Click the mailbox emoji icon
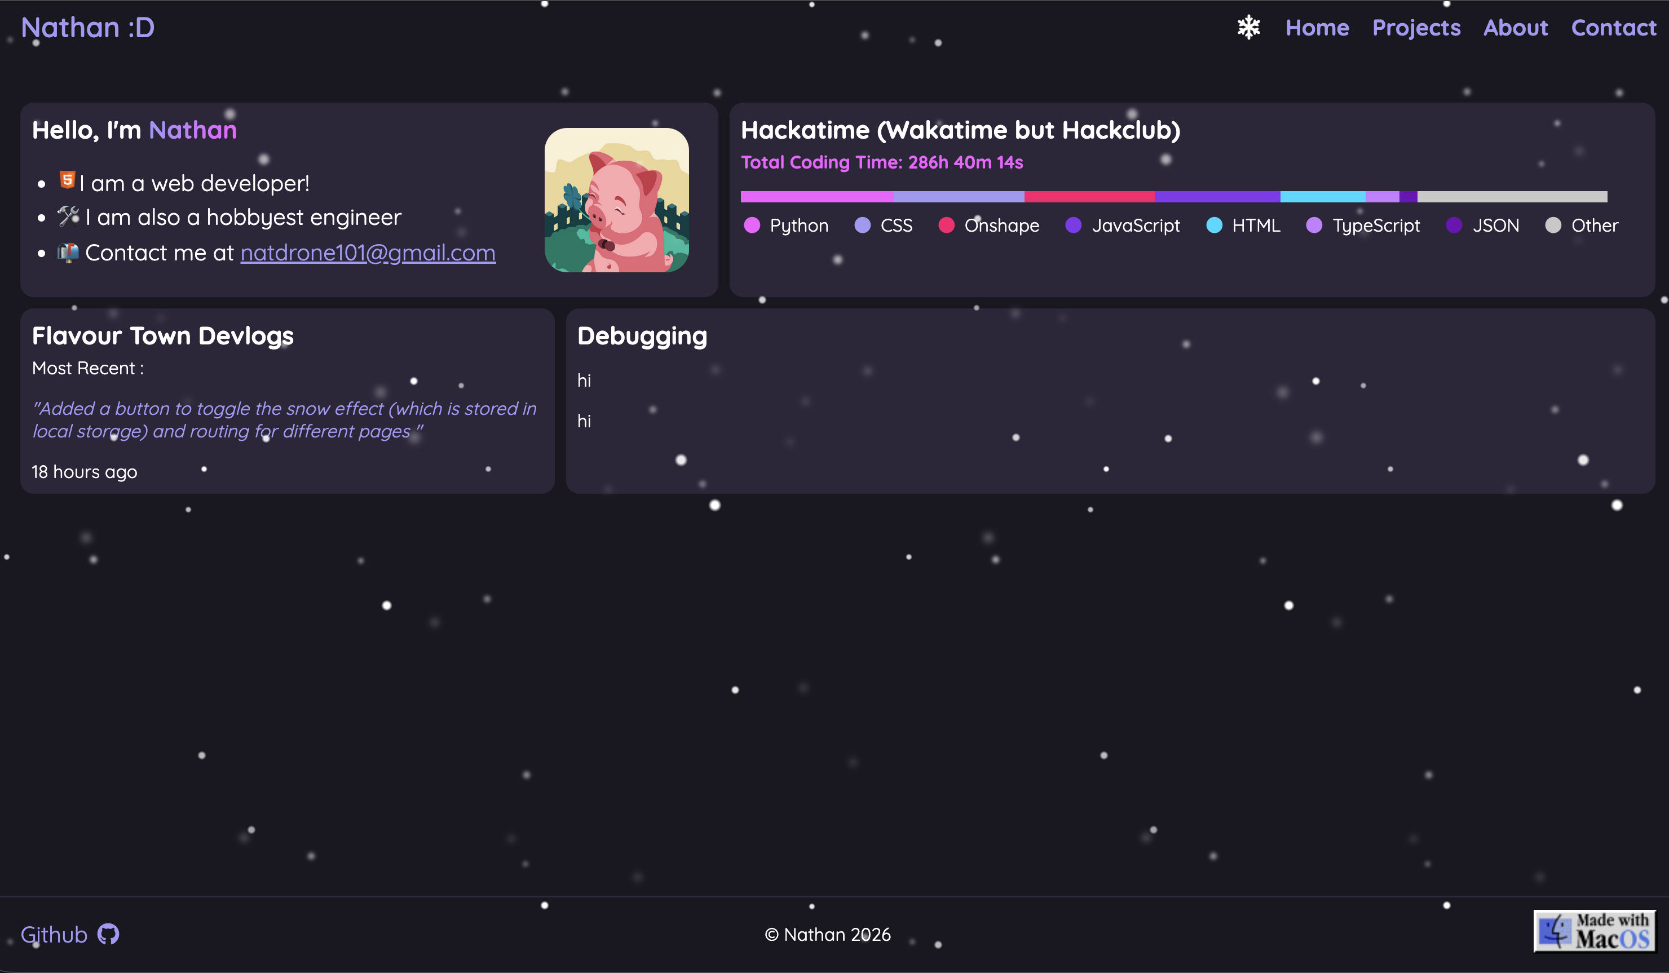The height and width of the screenshot is (973, 1669). 68,253
